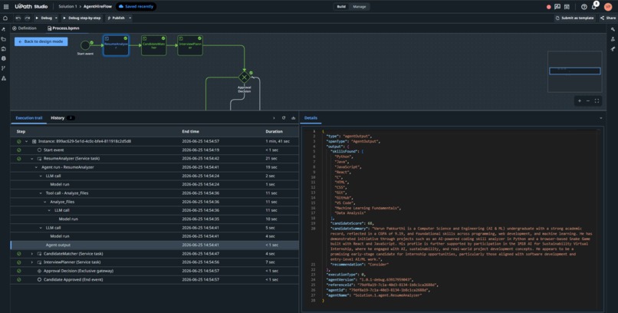Open the notifications bell icon
Image resolution: width=618 pixels, height=313 pixels.
(x=594, y=7)
